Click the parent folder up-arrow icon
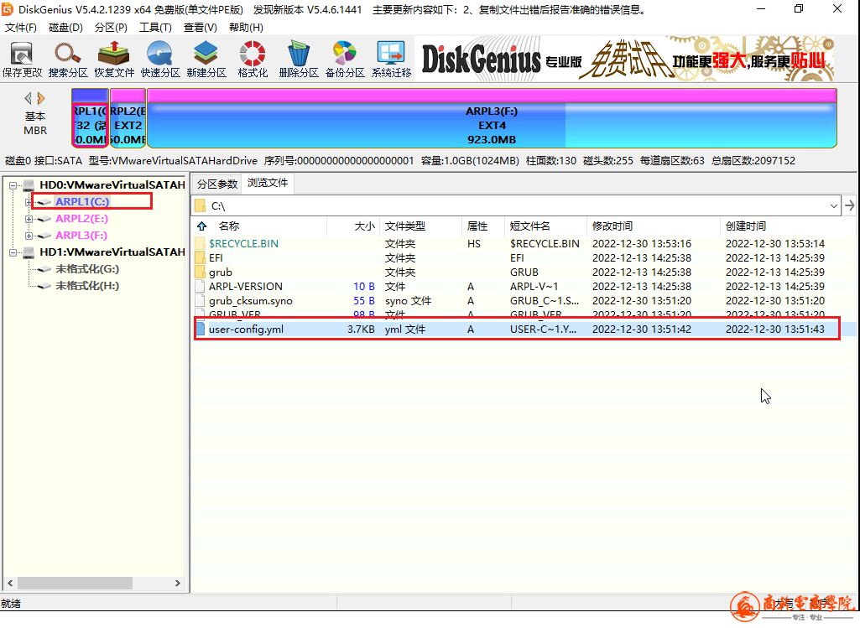The image size is (860, 628). click(x=202, y=226)
